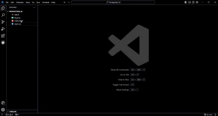Open the Manage gear icon
The height and width of the screenshot is (116, 218).
pos(3,110)
